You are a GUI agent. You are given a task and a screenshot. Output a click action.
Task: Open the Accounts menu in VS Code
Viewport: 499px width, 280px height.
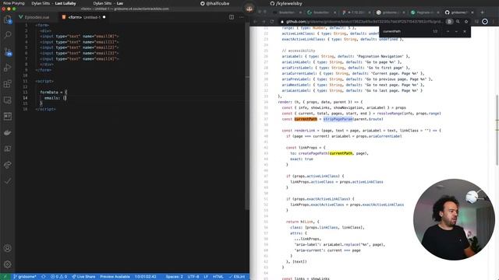pyautogui.click(x=8, y=248)
